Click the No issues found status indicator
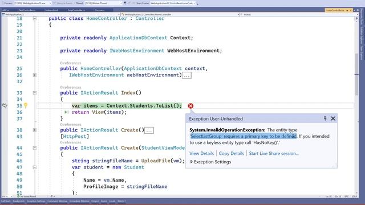Image resolution: width=365 pixels, height=205 pixels. tap(26, 196)
